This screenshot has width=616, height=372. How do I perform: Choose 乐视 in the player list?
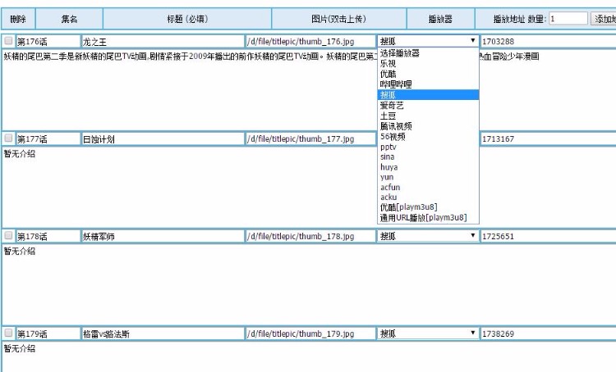[x=428, y=64]
